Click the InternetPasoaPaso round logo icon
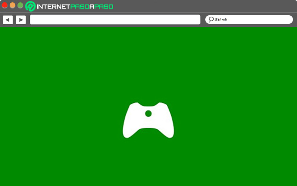297x186 pixels. click(30, 6)
